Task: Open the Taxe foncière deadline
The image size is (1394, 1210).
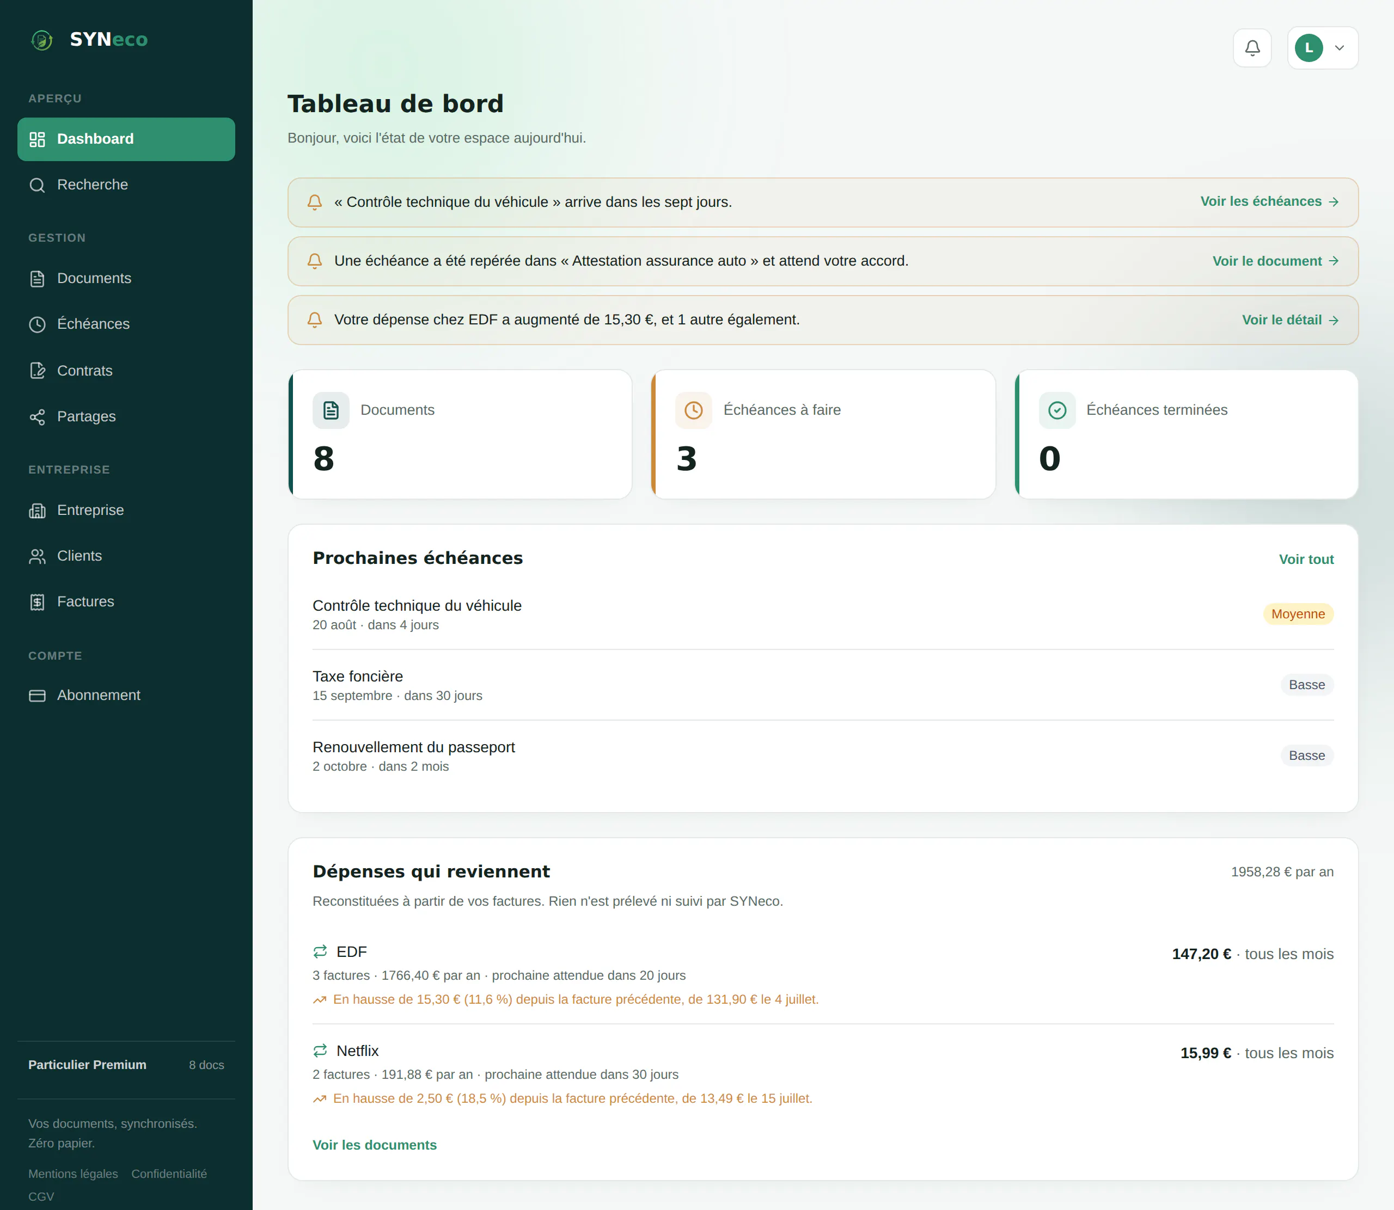Action: 823,685
